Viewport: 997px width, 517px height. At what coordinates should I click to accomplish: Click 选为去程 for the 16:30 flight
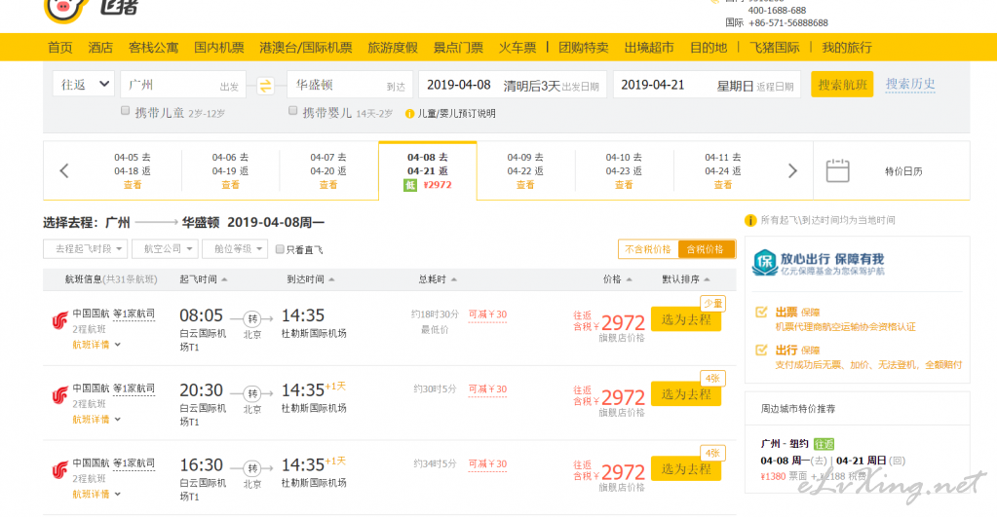click(x=686, y=469)
